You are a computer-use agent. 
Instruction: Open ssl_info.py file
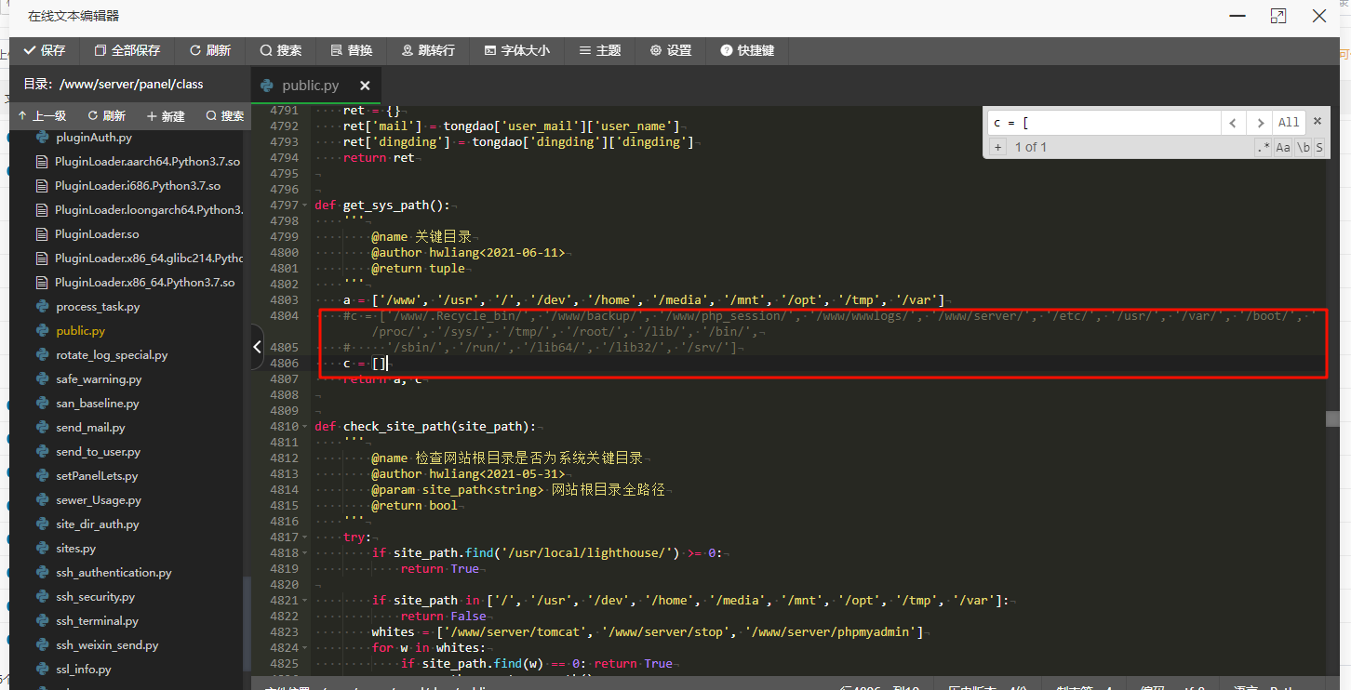[x=83, y=670]
